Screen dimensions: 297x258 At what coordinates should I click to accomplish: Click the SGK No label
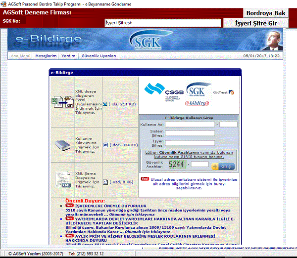click(11, 21)
